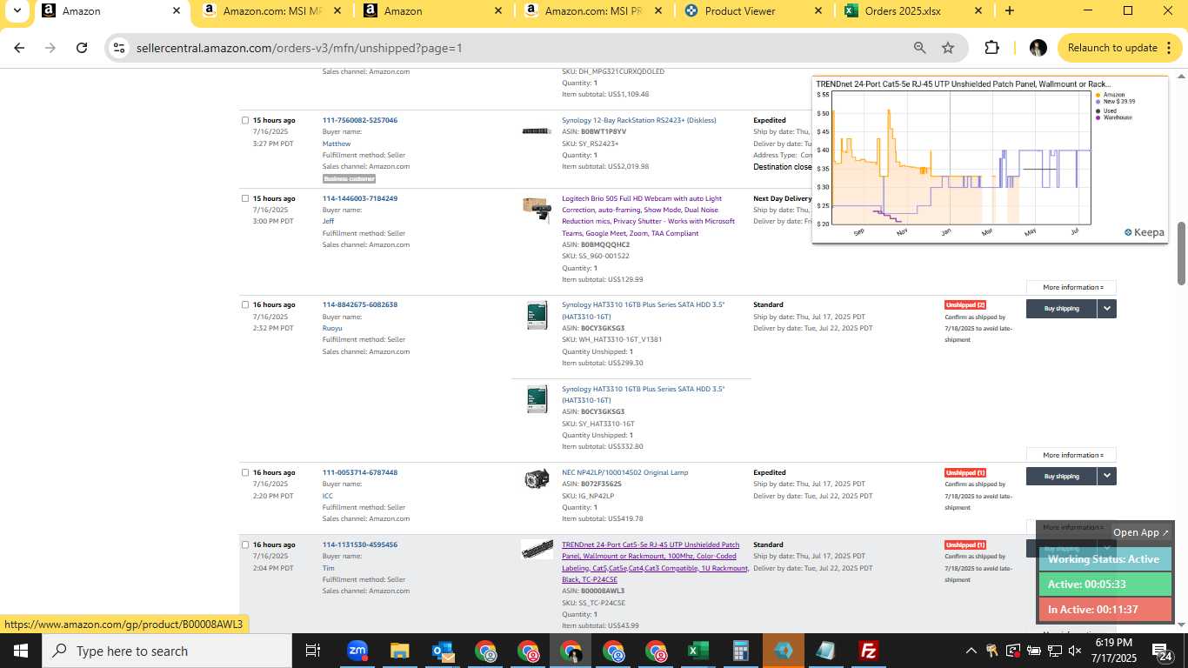Click the page vertical scrollbar thumb

tap(1181, 253)
